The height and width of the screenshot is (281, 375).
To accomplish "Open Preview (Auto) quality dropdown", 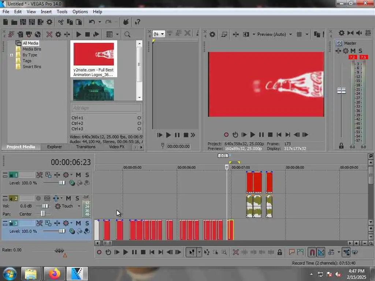I will point(290,34).
